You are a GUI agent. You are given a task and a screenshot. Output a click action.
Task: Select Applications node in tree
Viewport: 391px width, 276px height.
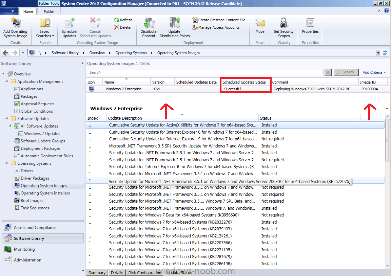[x=28, y=89]
